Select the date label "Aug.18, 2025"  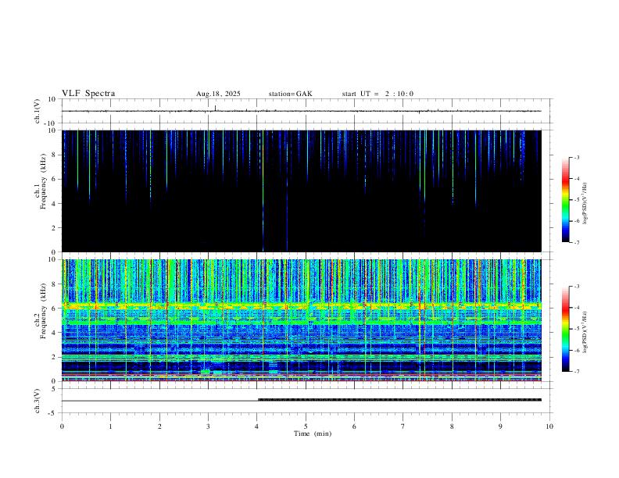click(218, 94)
